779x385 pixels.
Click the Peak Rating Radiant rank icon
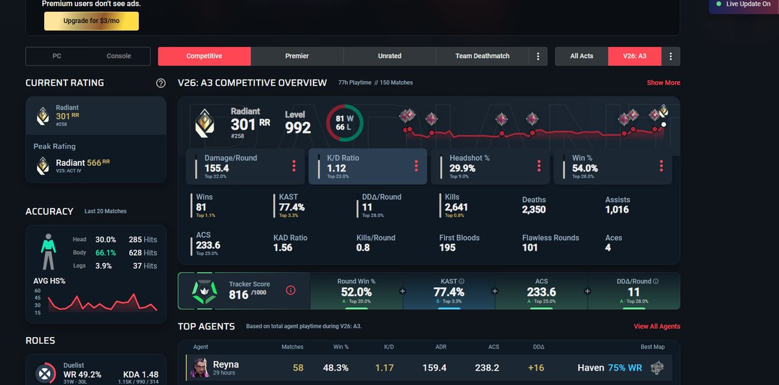coord(42,166)
